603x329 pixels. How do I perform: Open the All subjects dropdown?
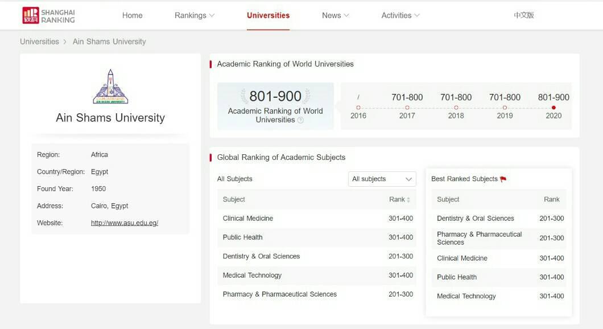(382, 179)
